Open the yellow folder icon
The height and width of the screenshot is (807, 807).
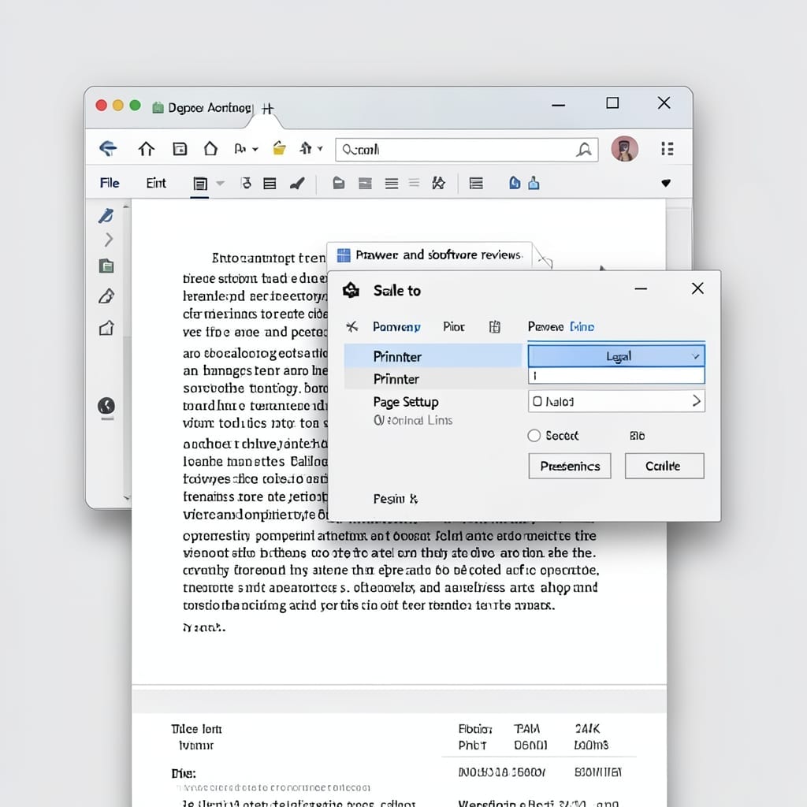pyautogui.click(x=280, y=148)
